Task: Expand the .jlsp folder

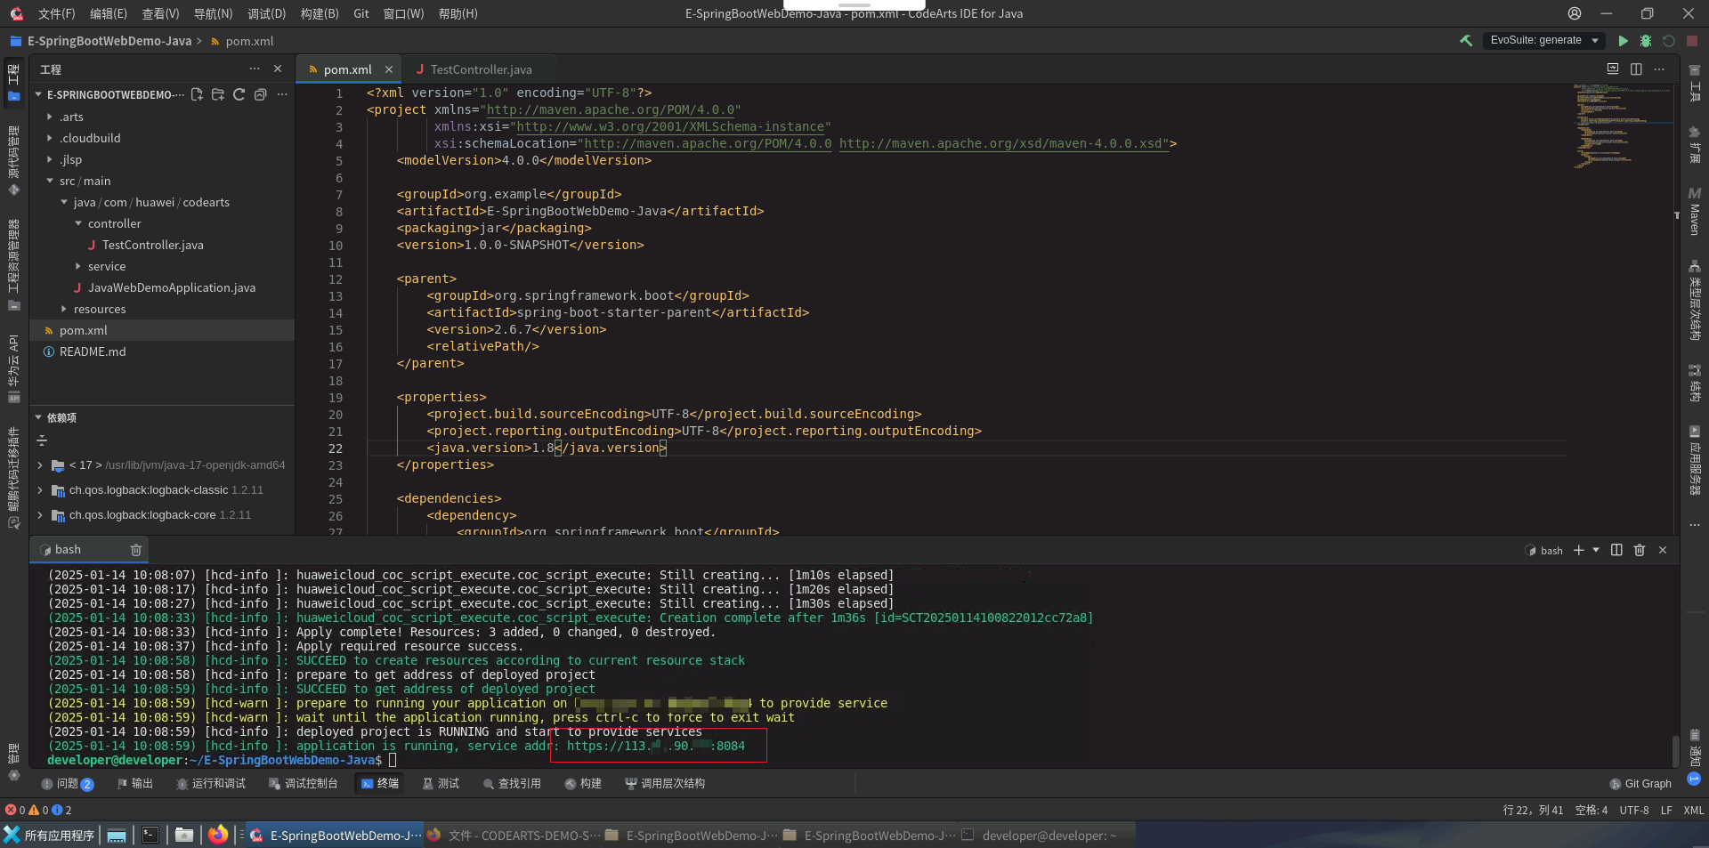Action: (50, 159)
